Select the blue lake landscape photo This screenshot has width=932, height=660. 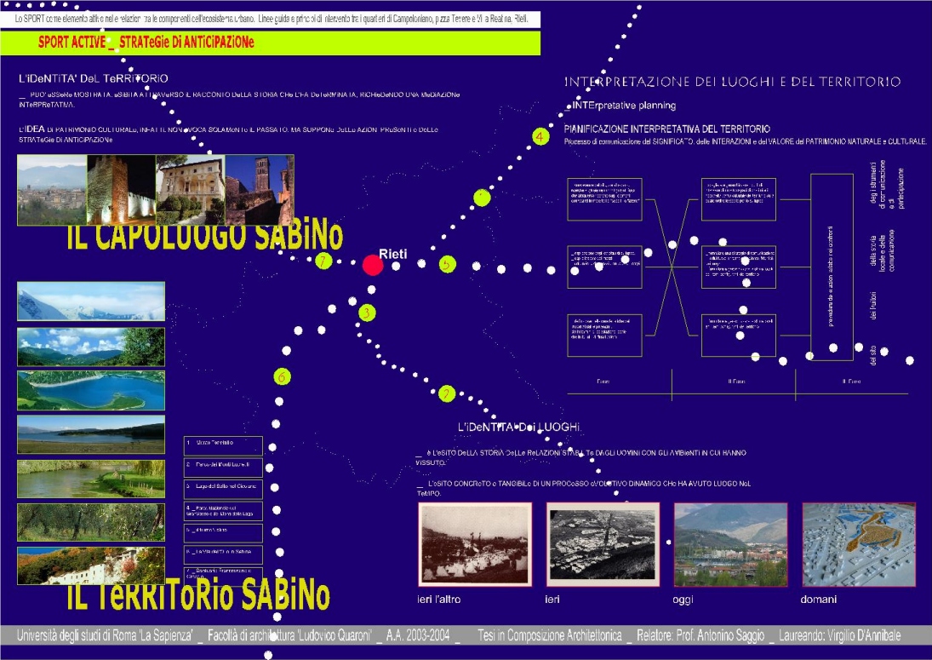tap(91, 391)
